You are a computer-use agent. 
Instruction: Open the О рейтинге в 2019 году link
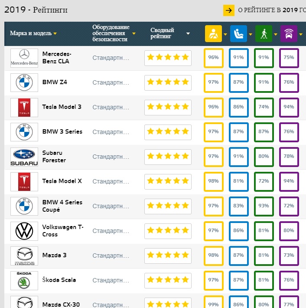(x=271, y=10)
